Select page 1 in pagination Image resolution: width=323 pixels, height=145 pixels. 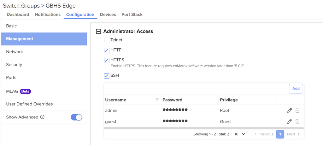pos(280,134)
